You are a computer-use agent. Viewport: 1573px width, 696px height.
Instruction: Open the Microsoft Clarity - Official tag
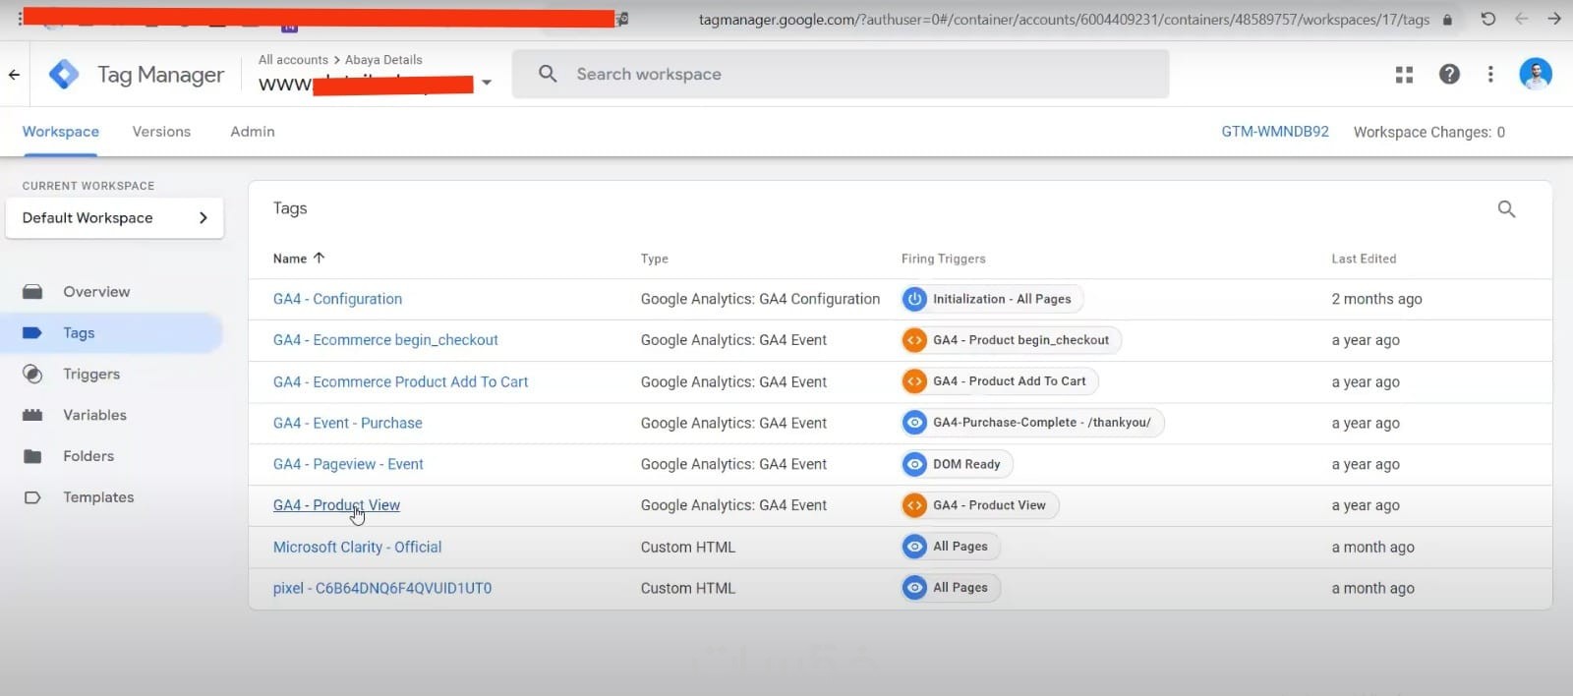[x=357, y=548]
